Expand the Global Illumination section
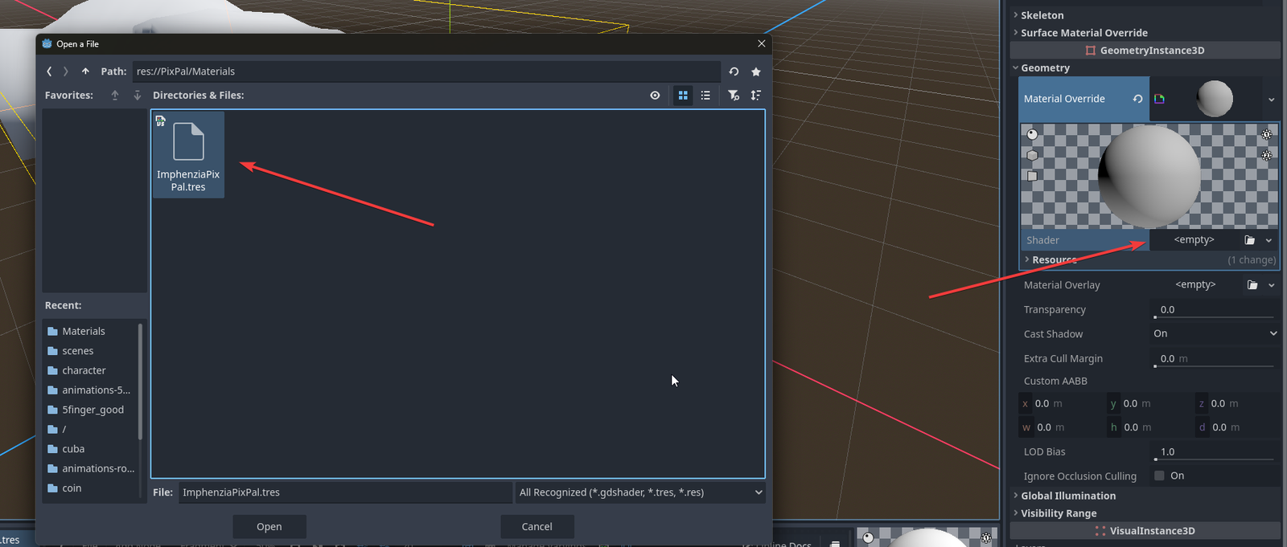Viewport: 1287px width, 547px height. point(1067,496)
